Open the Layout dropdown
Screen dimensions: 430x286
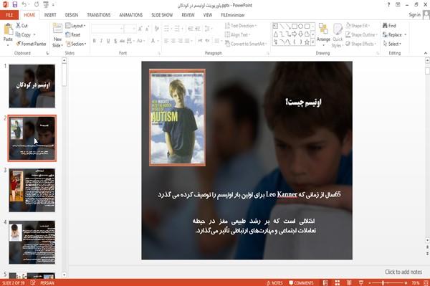tap(75, 26)
